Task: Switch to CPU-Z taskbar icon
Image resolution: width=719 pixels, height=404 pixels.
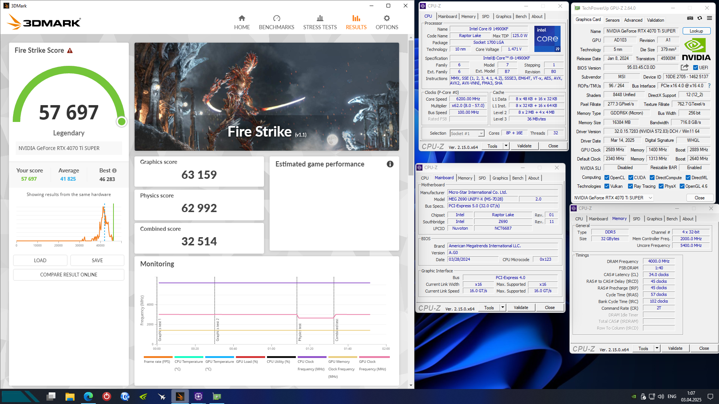Action: click(198, 396)
